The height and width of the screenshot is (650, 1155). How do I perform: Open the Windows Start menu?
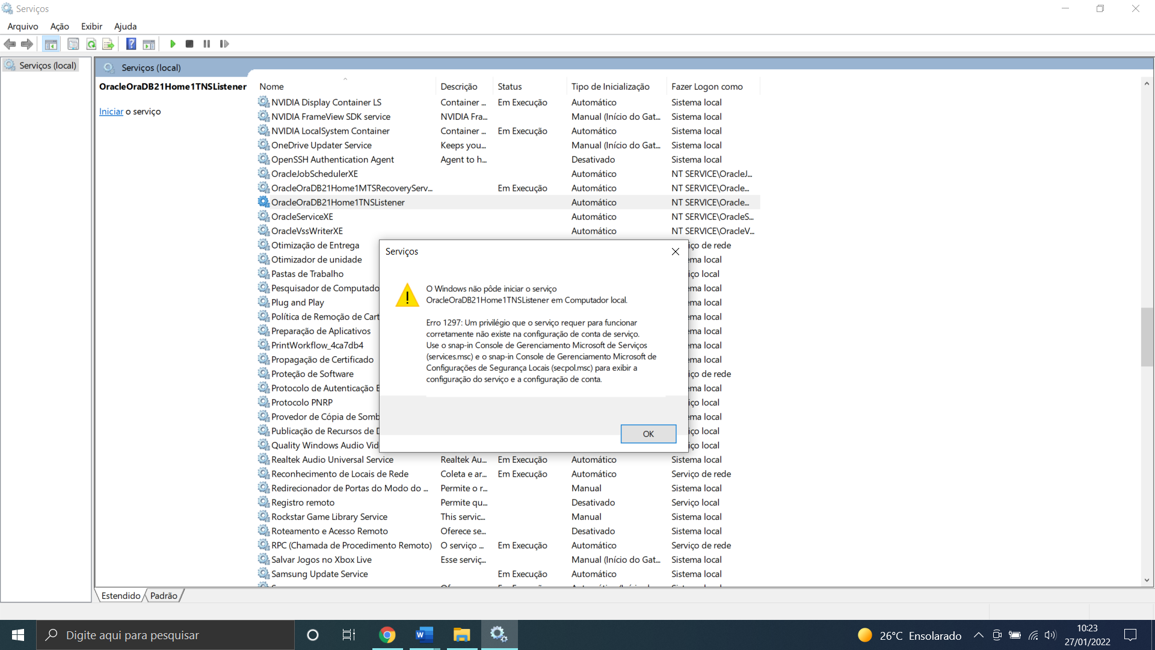[18, 635]
